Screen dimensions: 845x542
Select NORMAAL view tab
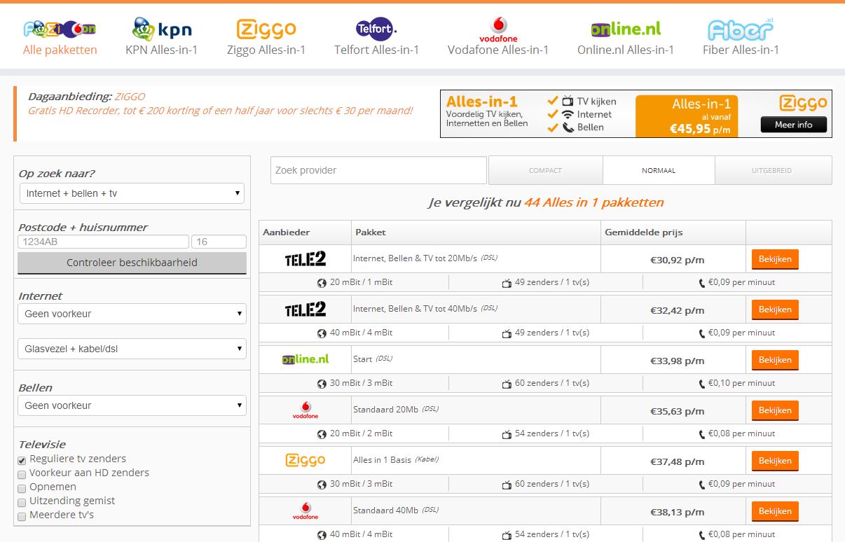659,170
